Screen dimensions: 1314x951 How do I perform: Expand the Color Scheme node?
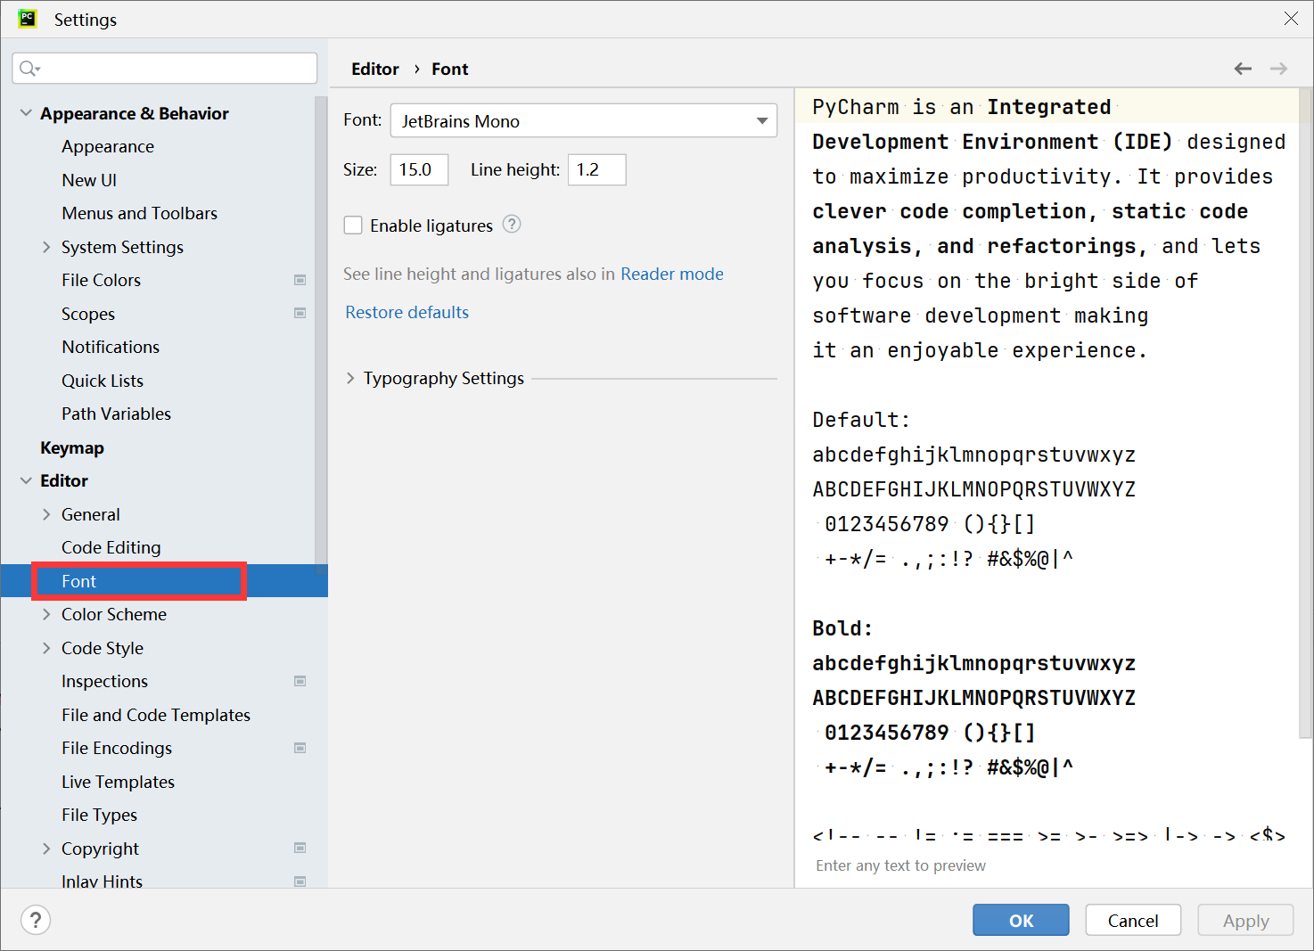[46, 614]
